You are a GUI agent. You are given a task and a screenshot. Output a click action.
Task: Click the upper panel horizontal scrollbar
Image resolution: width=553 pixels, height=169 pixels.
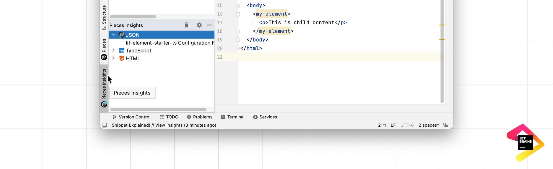pos(133,17)
